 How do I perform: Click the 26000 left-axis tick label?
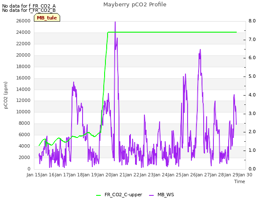coord(23,21)
